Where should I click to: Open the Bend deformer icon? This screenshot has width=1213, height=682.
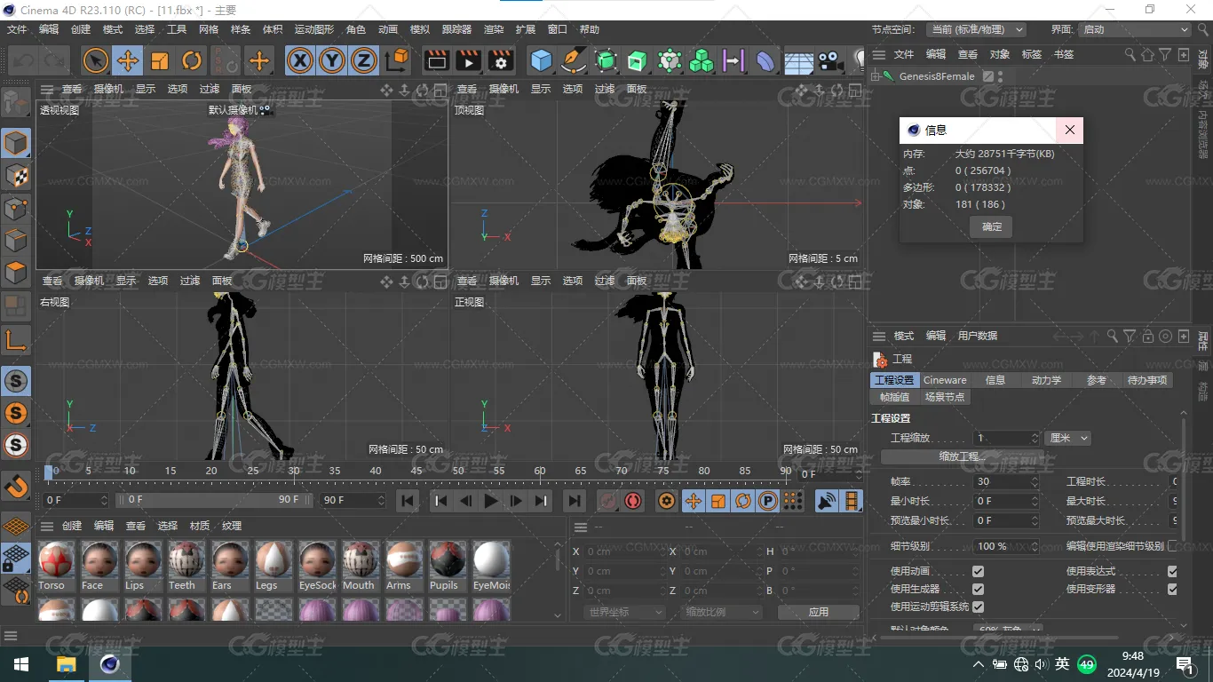(x=765, y=60)
